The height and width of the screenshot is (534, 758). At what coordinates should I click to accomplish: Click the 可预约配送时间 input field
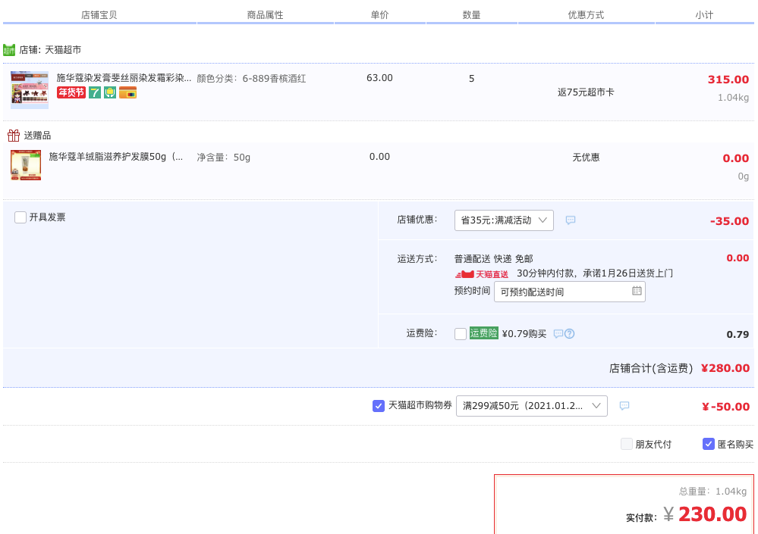click(x=570, y=292)
